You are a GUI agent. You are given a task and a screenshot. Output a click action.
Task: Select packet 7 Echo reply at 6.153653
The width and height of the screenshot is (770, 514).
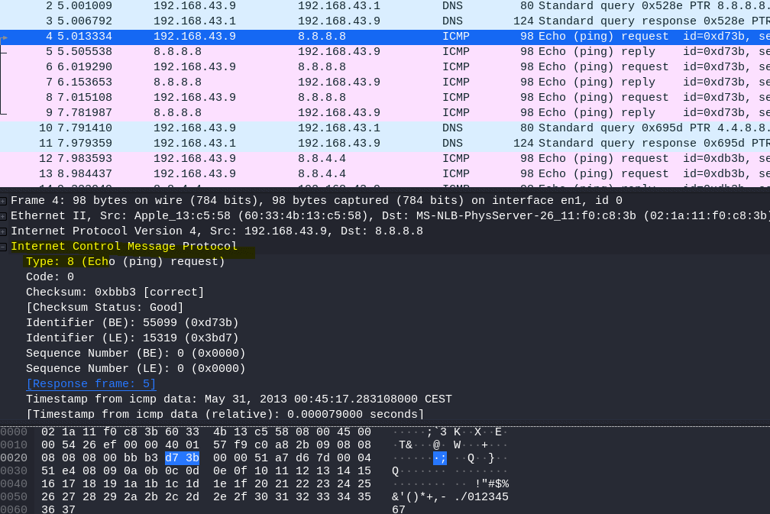click(385, 82)
